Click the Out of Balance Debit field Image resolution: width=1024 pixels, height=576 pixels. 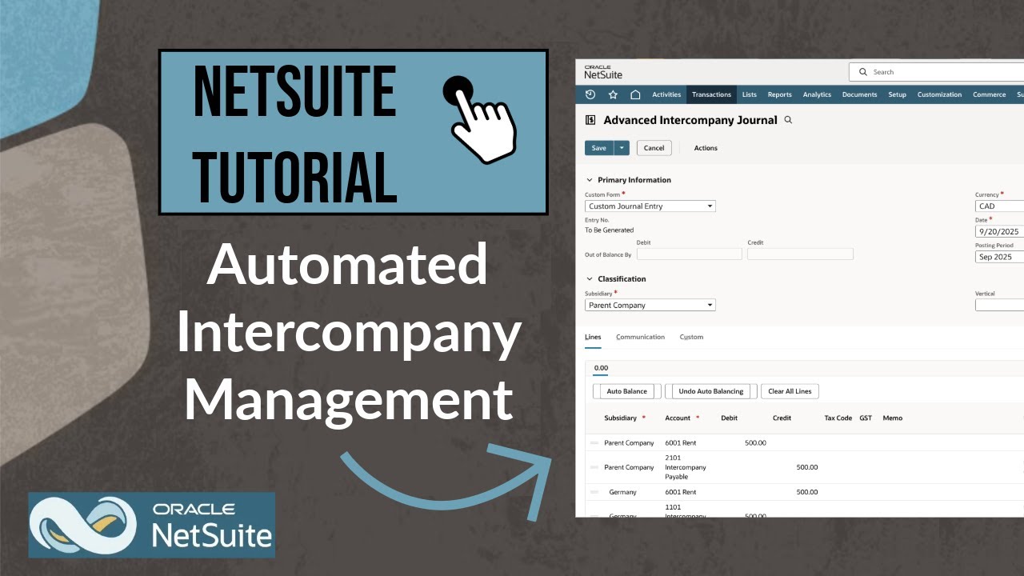690,254
